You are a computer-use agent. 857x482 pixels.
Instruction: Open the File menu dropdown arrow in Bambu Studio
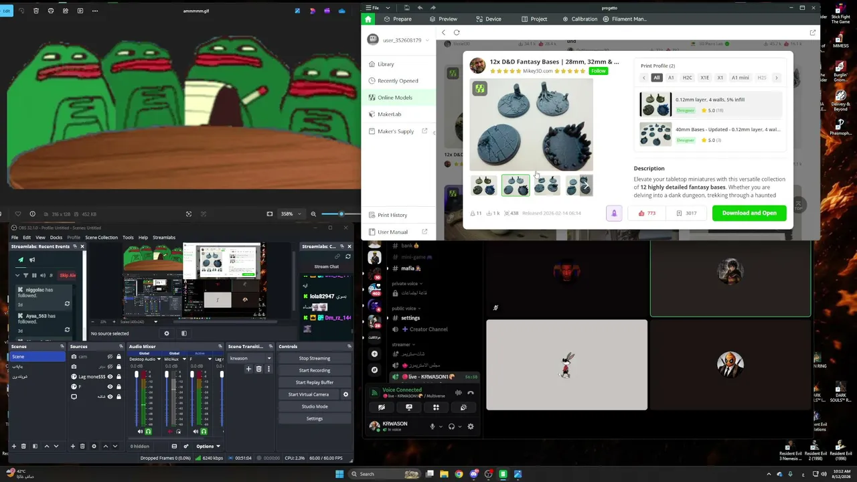(x=388, y=8)
